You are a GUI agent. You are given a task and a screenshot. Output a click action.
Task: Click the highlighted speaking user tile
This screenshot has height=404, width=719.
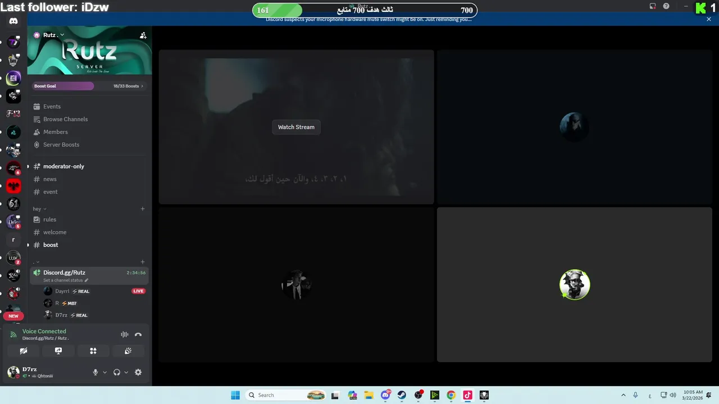coord(575,284)
